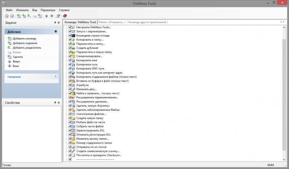Viewport: 289px width, 169px height.
Task: Pin the Свойства panel with pushpin icon
Action: [x=55, y=102]
